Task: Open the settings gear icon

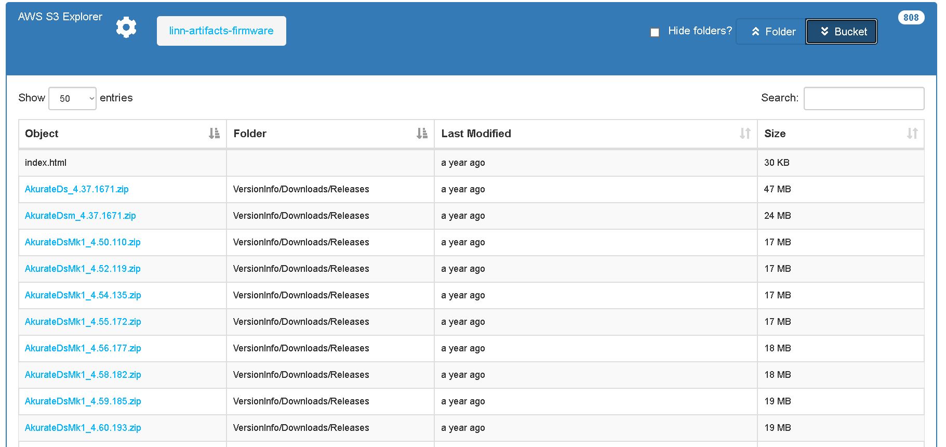Action: point(126,27)
